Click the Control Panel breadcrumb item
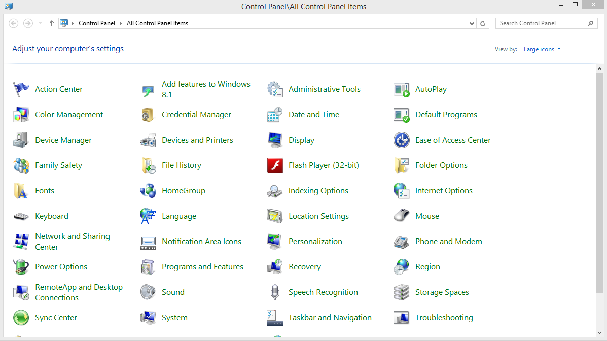The height and width of the screenshot is (341, 607). coord(97,23)
